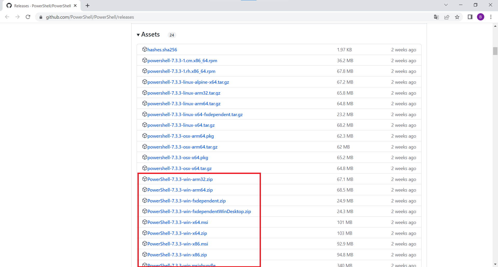Download PowerShell-7.3.3-win-x64.zip

click(177, 233)
